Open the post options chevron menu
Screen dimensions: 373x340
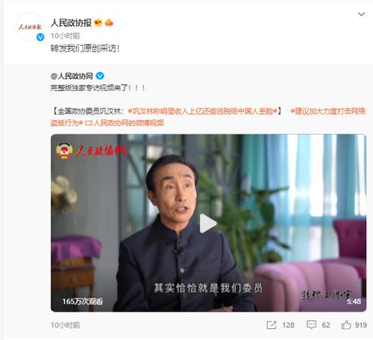(361, 14)
